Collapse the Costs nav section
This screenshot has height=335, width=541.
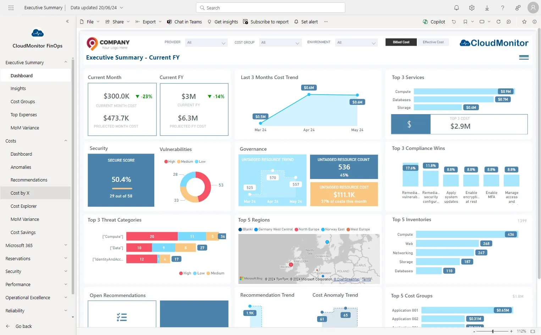[66, 140]
